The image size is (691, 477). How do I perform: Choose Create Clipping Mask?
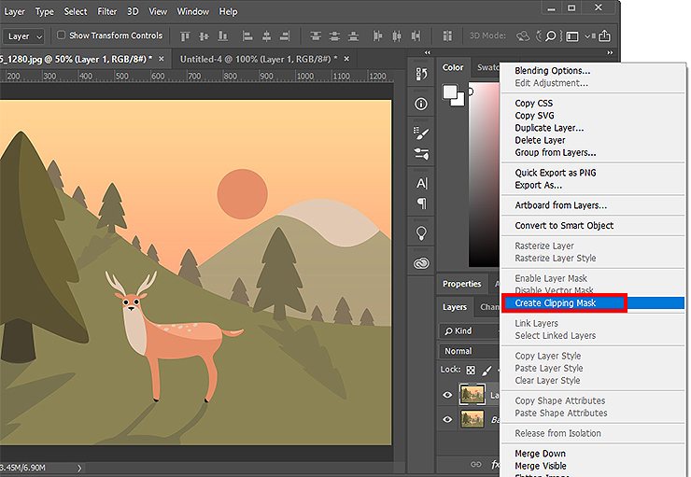[x=593, y=303]
